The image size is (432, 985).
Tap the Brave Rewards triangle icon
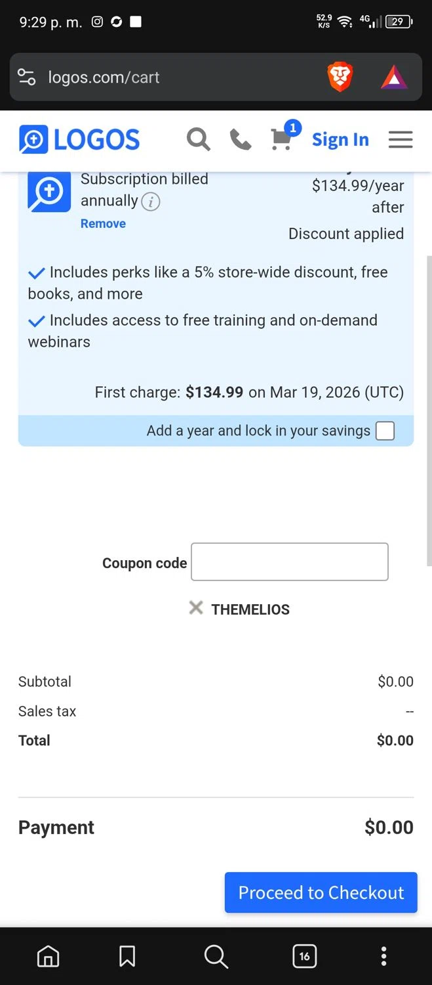click(394, 77)
